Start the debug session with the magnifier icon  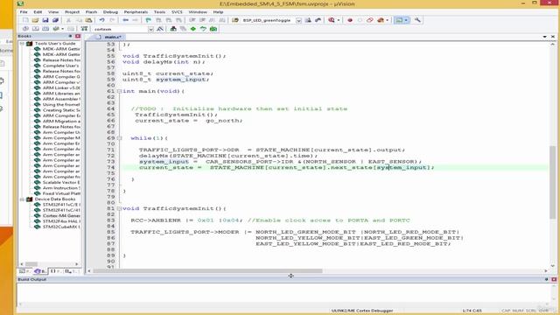(x=332, y=20)
